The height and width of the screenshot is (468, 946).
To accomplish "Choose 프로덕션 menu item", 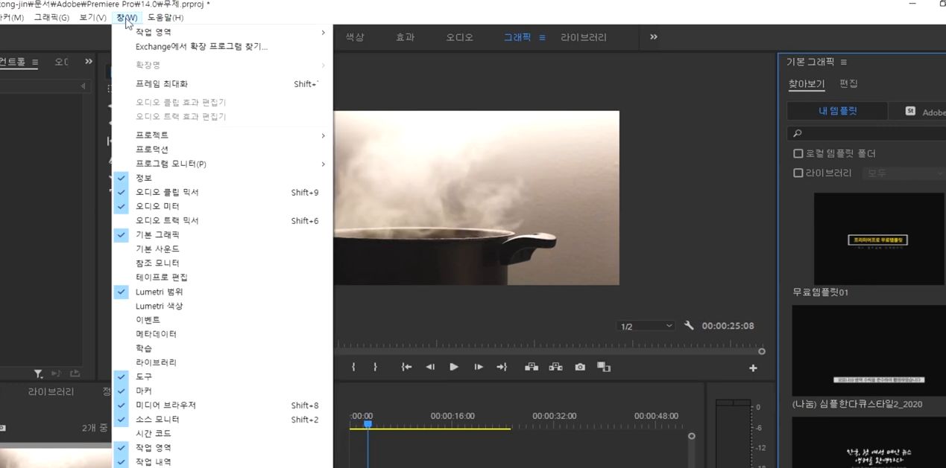I will pos(222,150).
